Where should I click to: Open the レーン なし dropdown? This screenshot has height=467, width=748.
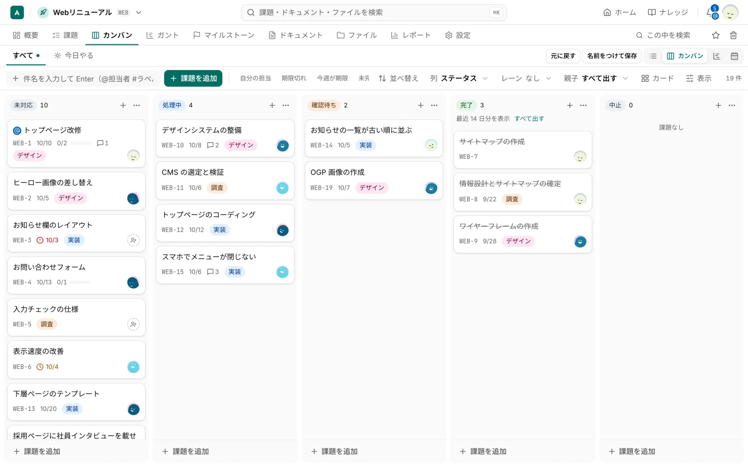click(x=526, y=78)
